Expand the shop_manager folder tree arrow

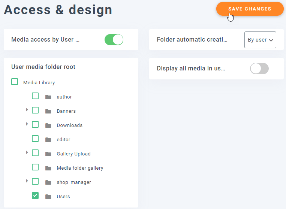(x=27, y=181)
